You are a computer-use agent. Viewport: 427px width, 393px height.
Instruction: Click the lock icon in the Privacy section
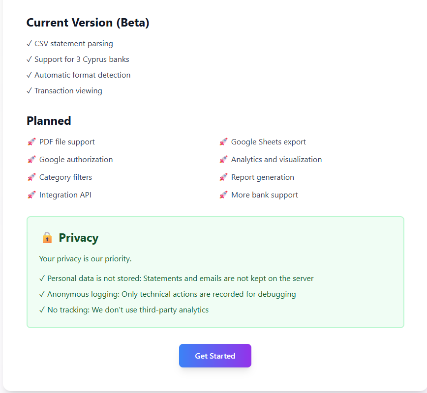coord(47,237)
